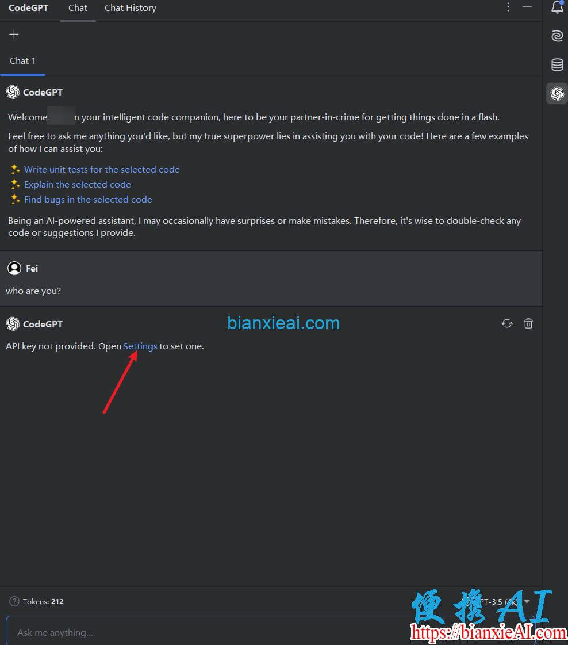Select the Chat 1 tab

tap(22, 60)
